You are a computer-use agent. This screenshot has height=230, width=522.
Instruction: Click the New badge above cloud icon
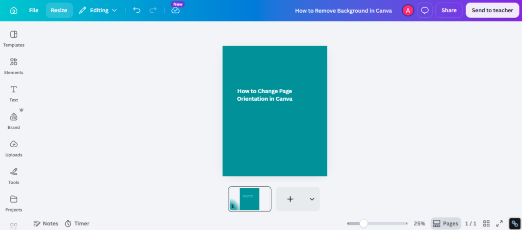click(x=178, y=4)
